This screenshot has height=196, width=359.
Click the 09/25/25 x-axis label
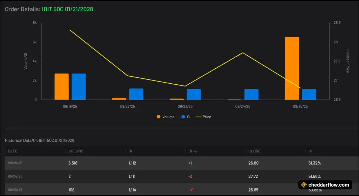tap(300, 106)
